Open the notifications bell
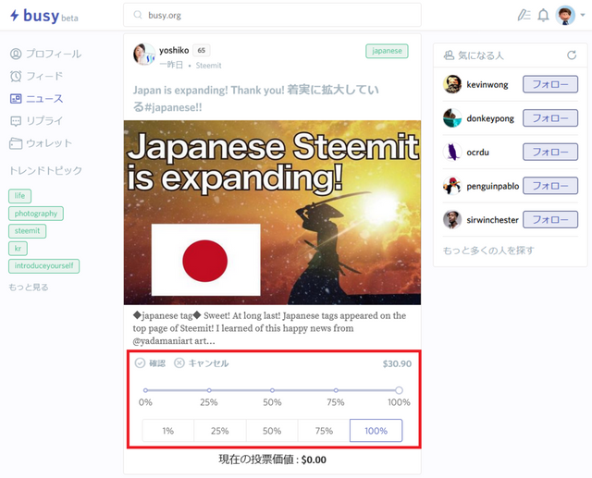The image size is (592, 478). 543,15
